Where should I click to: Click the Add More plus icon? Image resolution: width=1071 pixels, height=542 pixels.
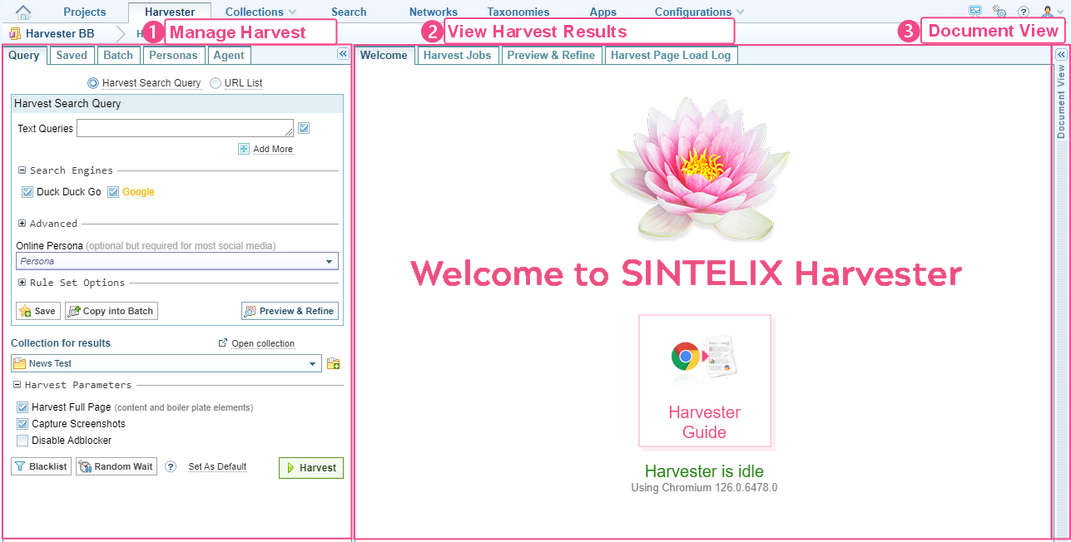pos(244,149)
